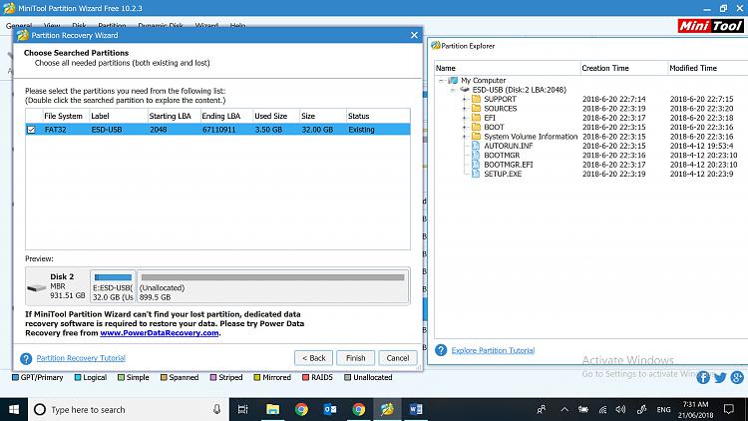Click the SETUP.EXE file name
This screenshot has width=748, height=421.
point(503,174)
